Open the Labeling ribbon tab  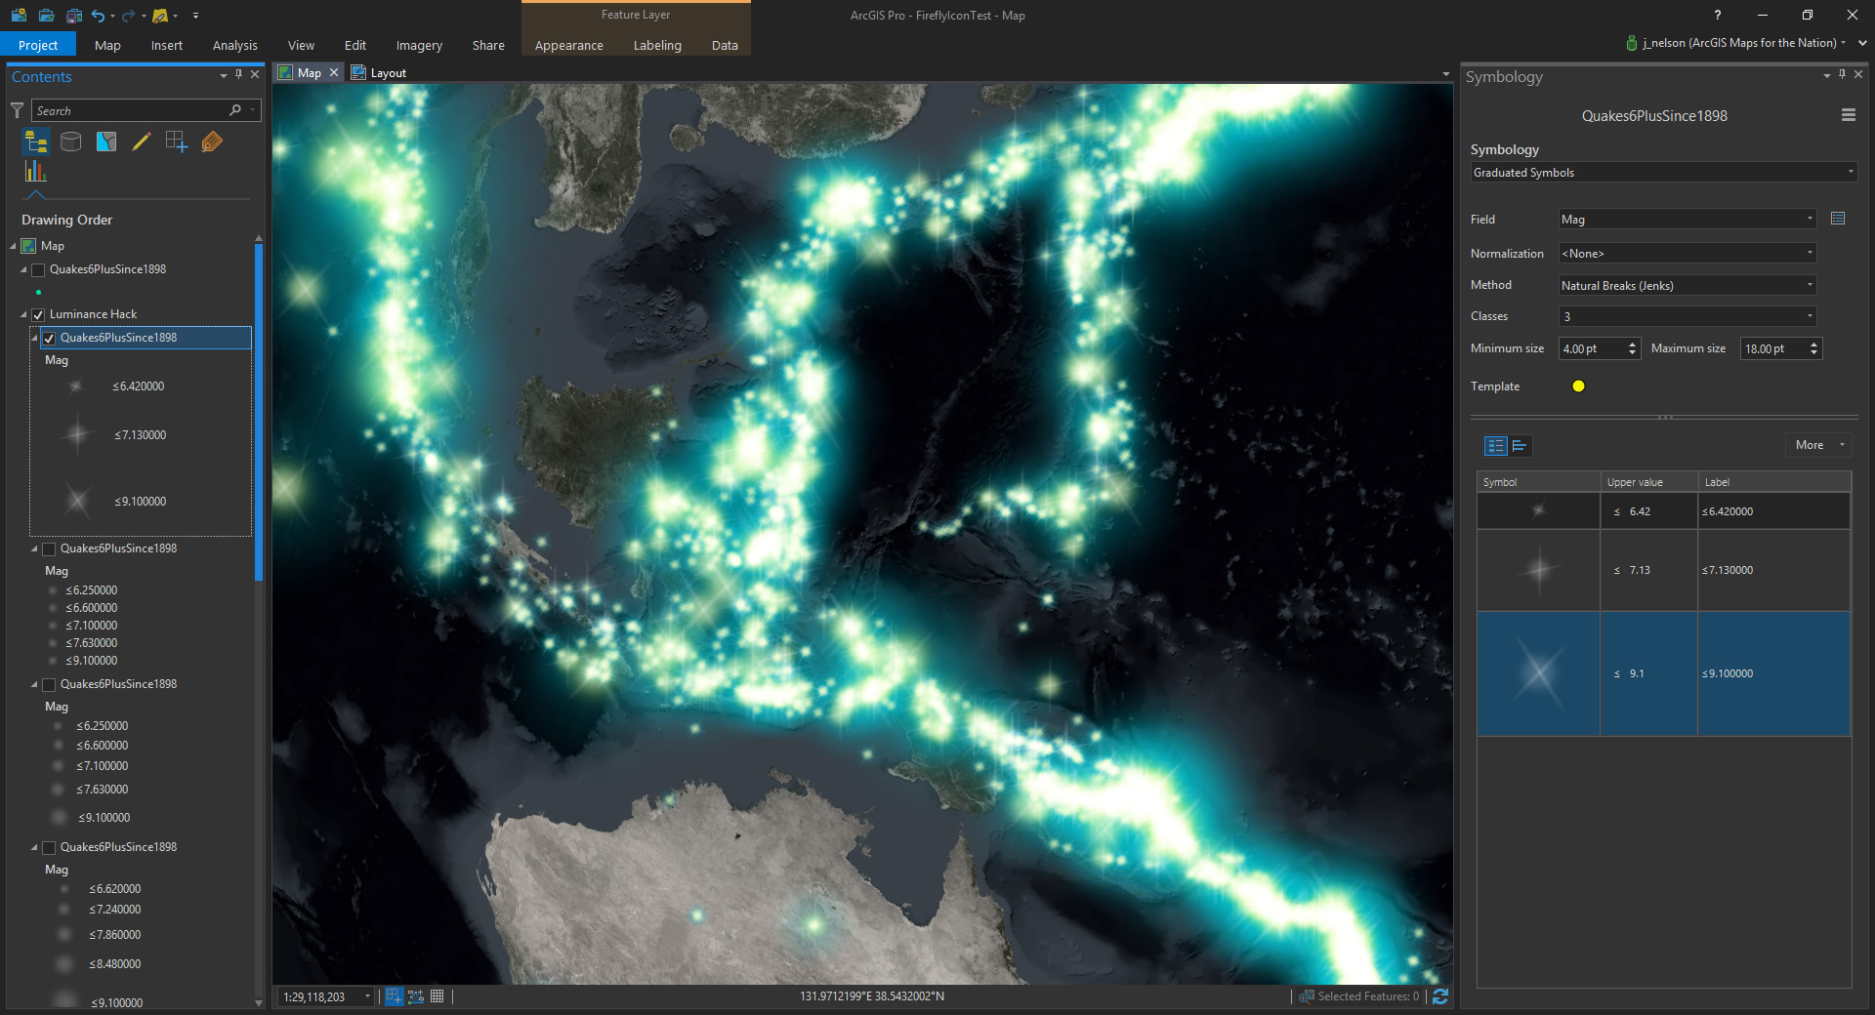[x=657, y=45]
